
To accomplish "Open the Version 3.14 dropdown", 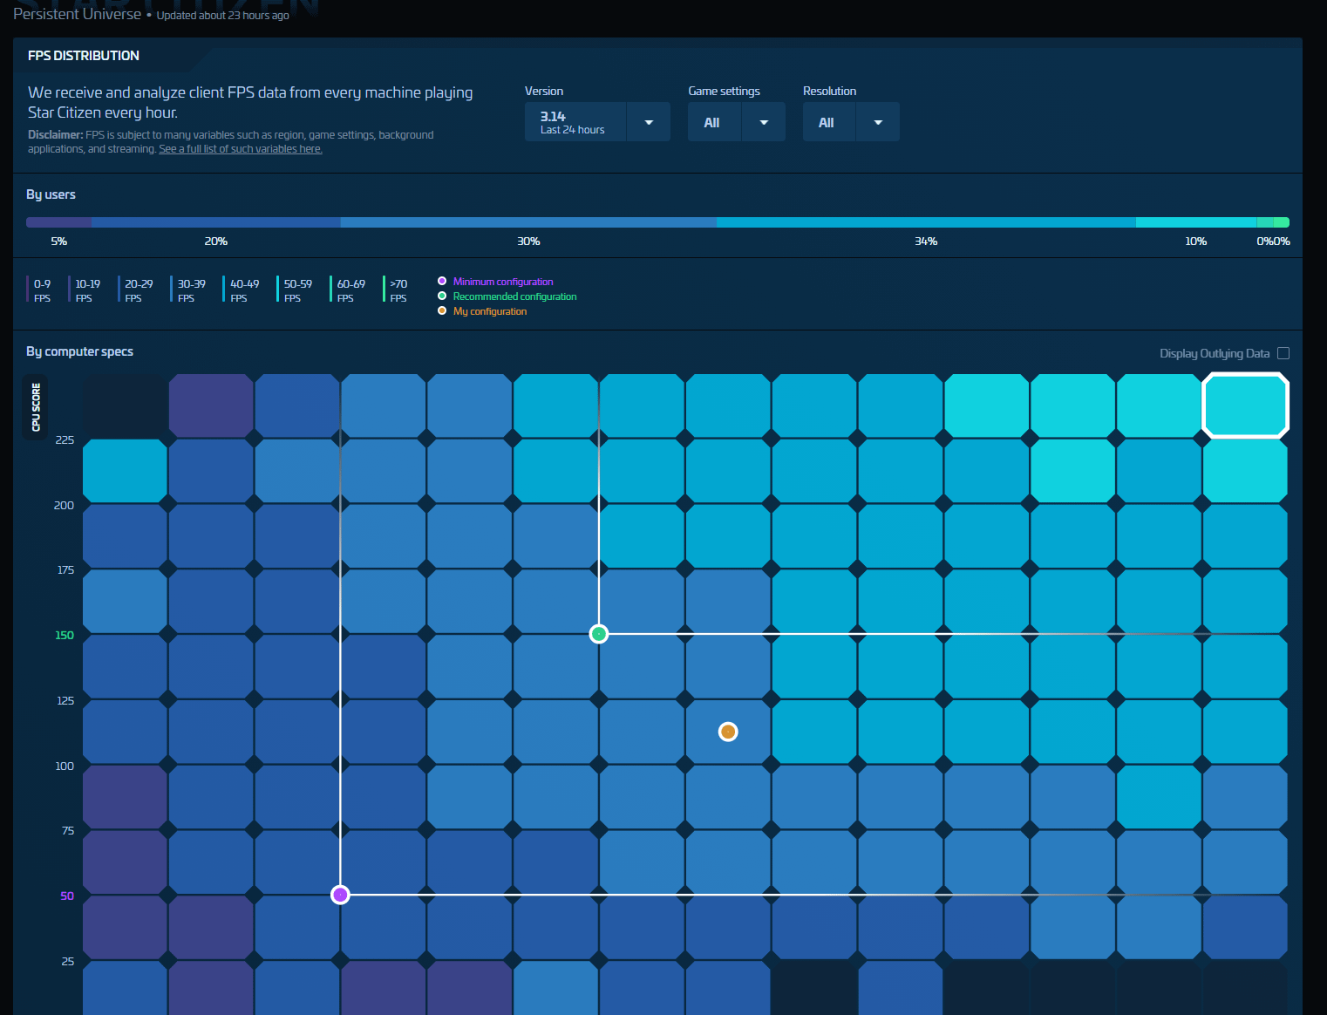I will click(597, 122).
